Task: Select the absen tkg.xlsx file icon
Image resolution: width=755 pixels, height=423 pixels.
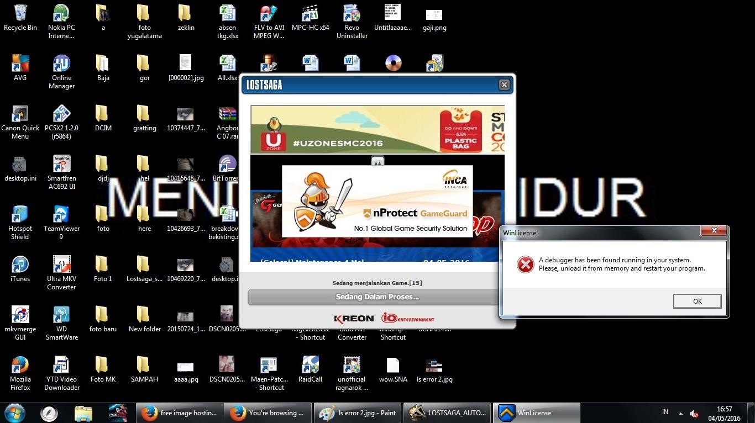Action: (x=227, y=22)
